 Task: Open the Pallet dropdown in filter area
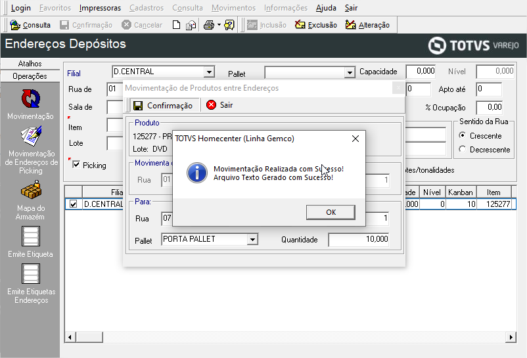click(x=350, y=72)
